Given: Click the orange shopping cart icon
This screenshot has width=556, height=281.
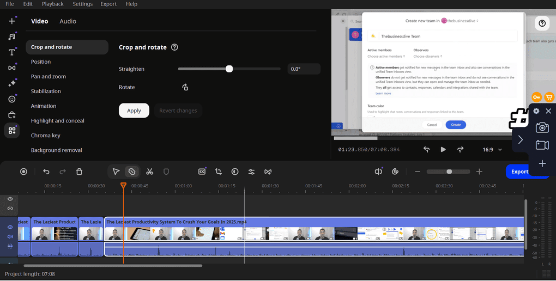Looking at the screenshot, I should coord(549,97).
